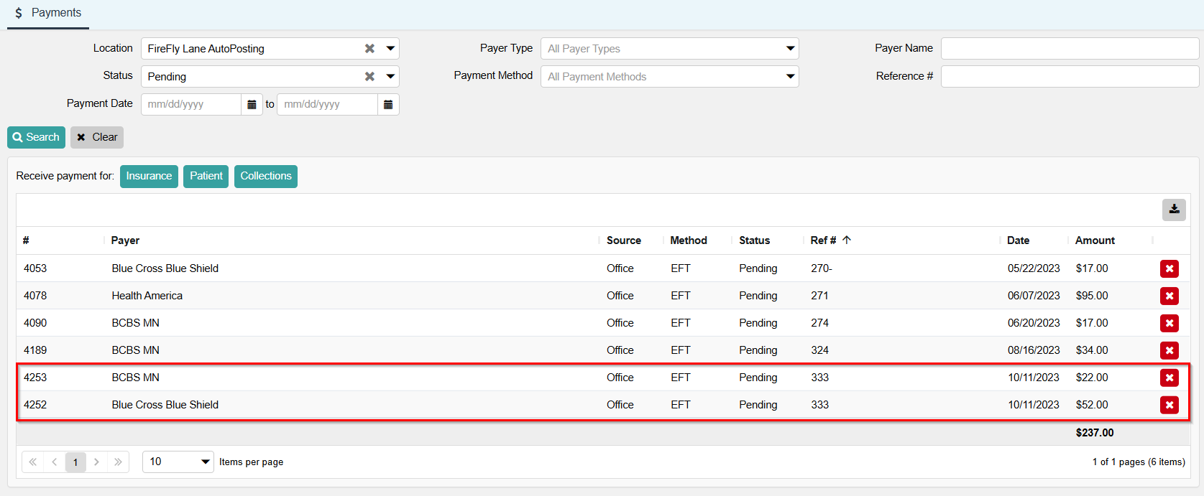The width and height of the screenshot is (1204, 496).
Task: Change items per page dropdown
Action: point(178,462)
